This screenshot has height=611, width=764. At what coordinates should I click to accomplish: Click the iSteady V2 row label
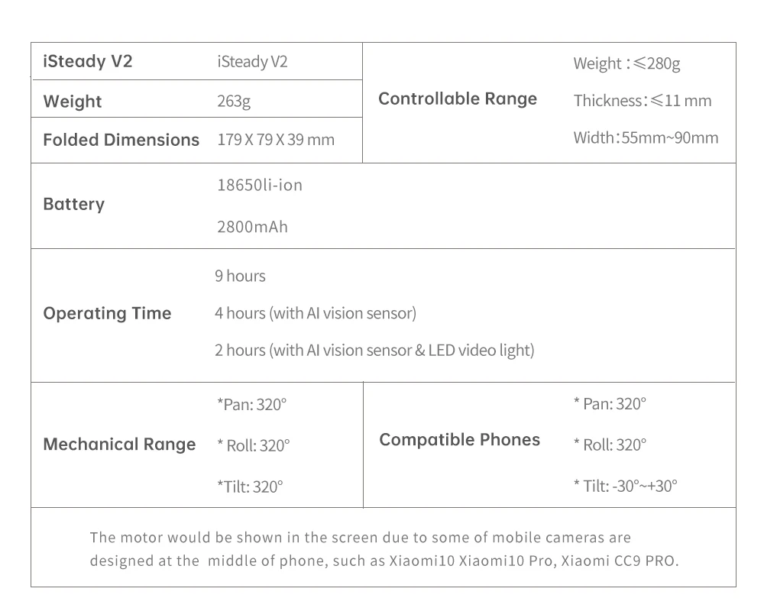pyautogui.click(x=88, y=62)
